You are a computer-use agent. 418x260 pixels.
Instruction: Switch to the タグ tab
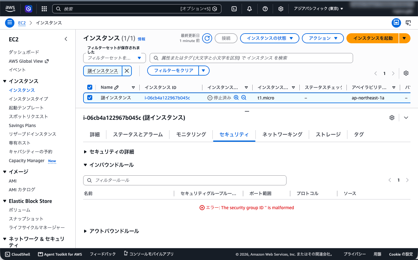(359, 135)
